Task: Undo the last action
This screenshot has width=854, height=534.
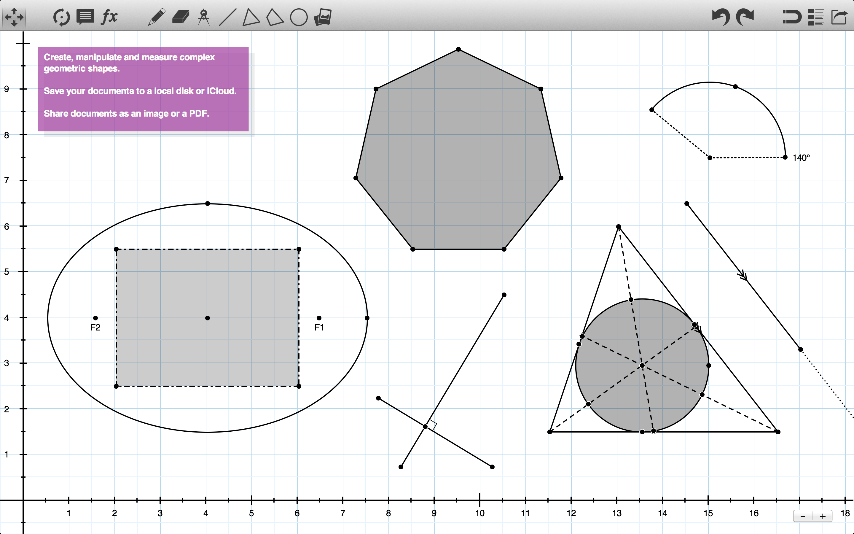Action: click(x=720, y=17)
